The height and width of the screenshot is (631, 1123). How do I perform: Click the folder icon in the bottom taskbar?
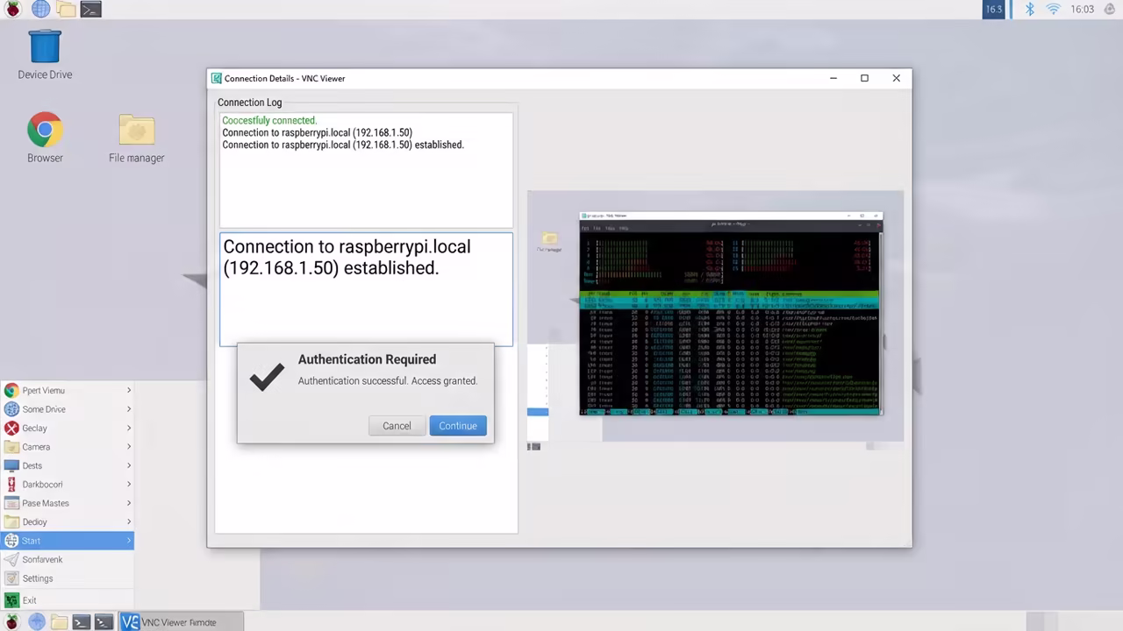point(59,622)
